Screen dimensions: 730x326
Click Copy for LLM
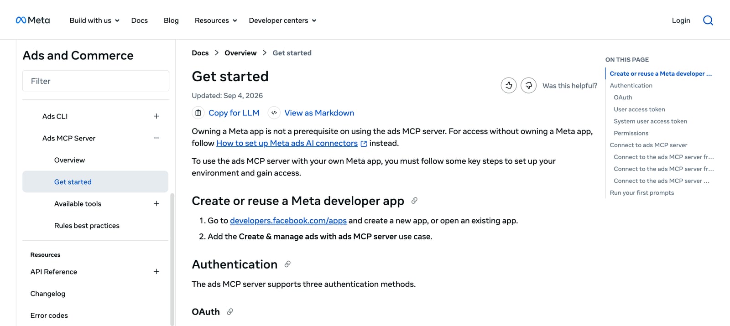click(x=234, y=113)
